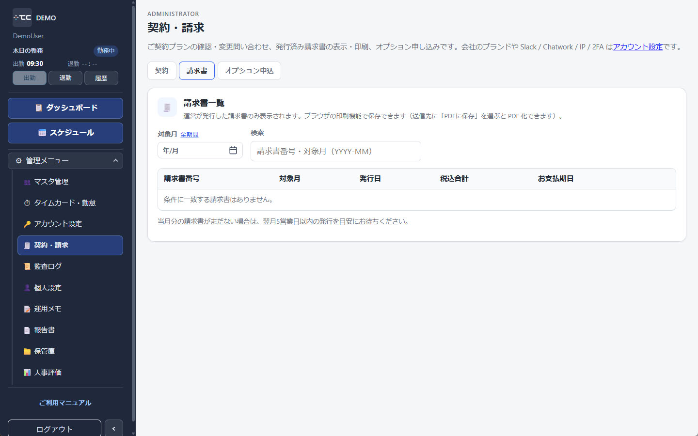The image size is (698, 436).
Task: Open the 監査ログ menu item
Action: (70, 266)
